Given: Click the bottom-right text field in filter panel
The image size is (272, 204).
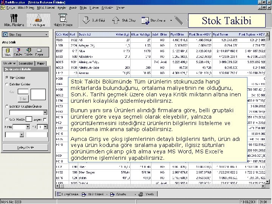Looking at the screenshot, I should click(x=37, y=134).
